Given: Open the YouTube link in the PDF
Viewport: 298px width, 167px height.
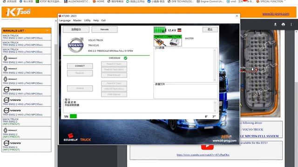Looking at the screenshot, I should (203, 155).
